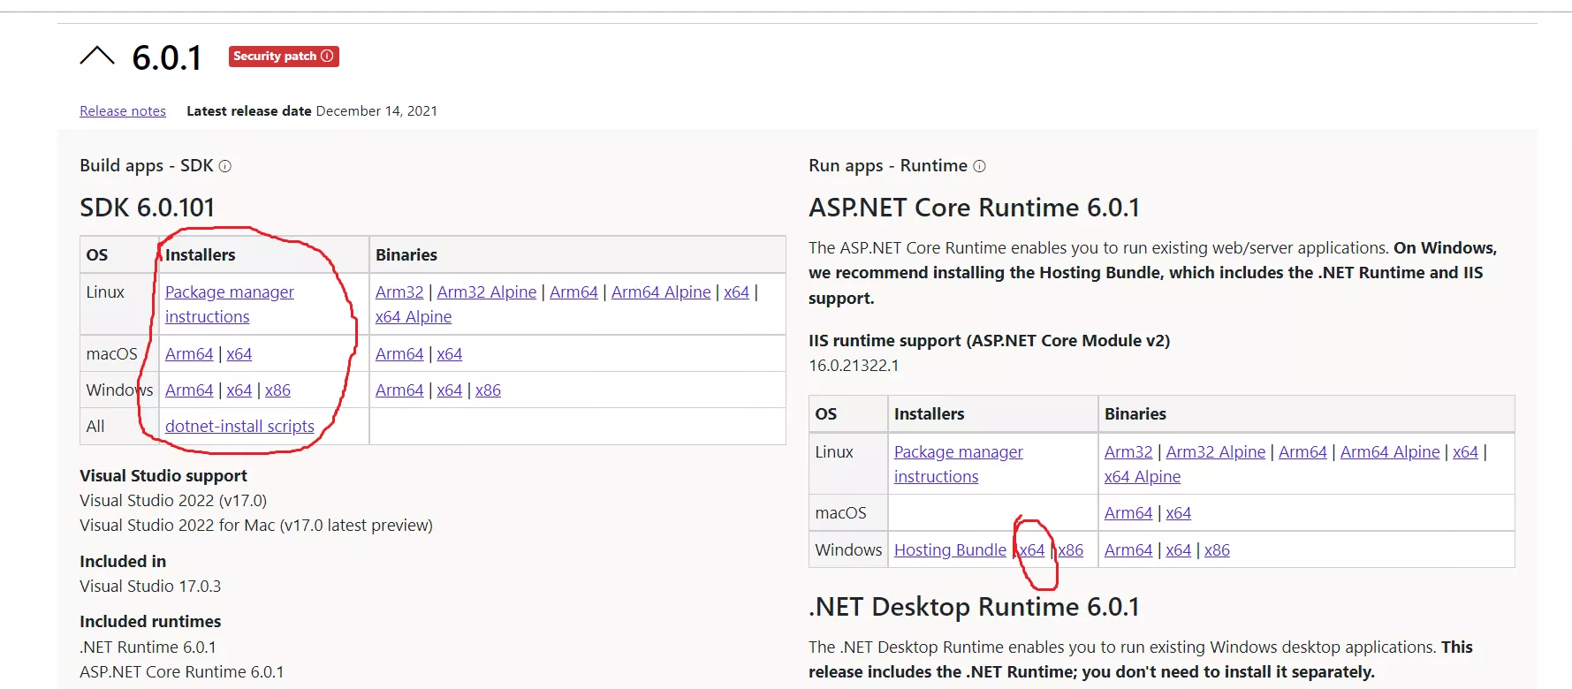Open SDK Linux Package manager instructions link

230,304
